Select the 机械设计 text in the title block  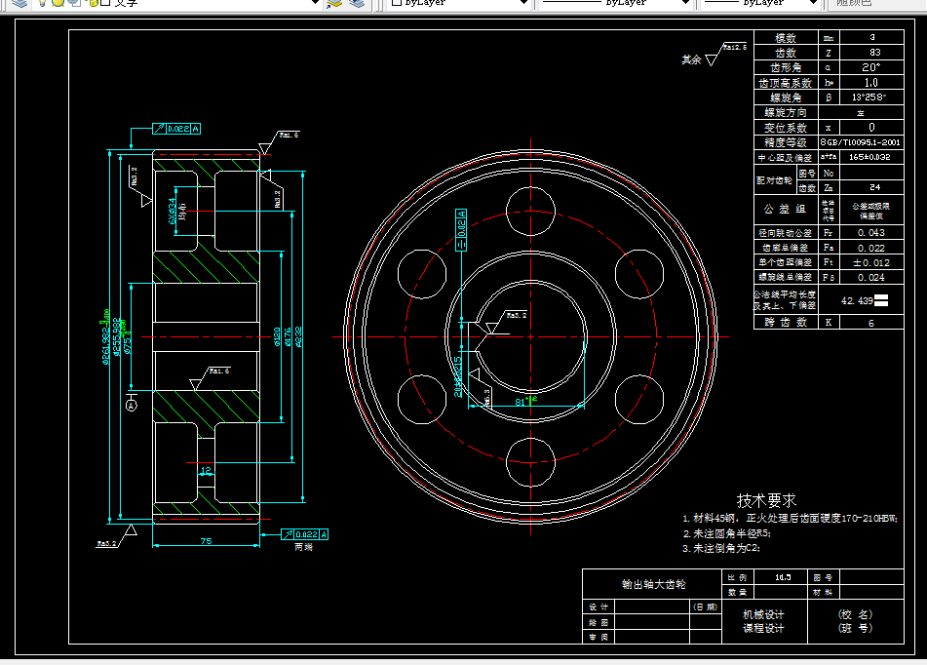(x=763, y=614)
